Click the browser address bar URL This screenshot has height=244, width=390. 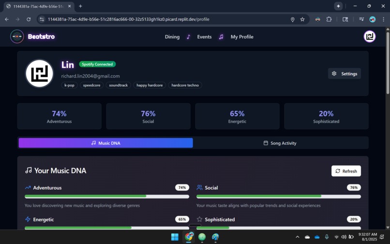pyautogui.click(x=128, y=19)
